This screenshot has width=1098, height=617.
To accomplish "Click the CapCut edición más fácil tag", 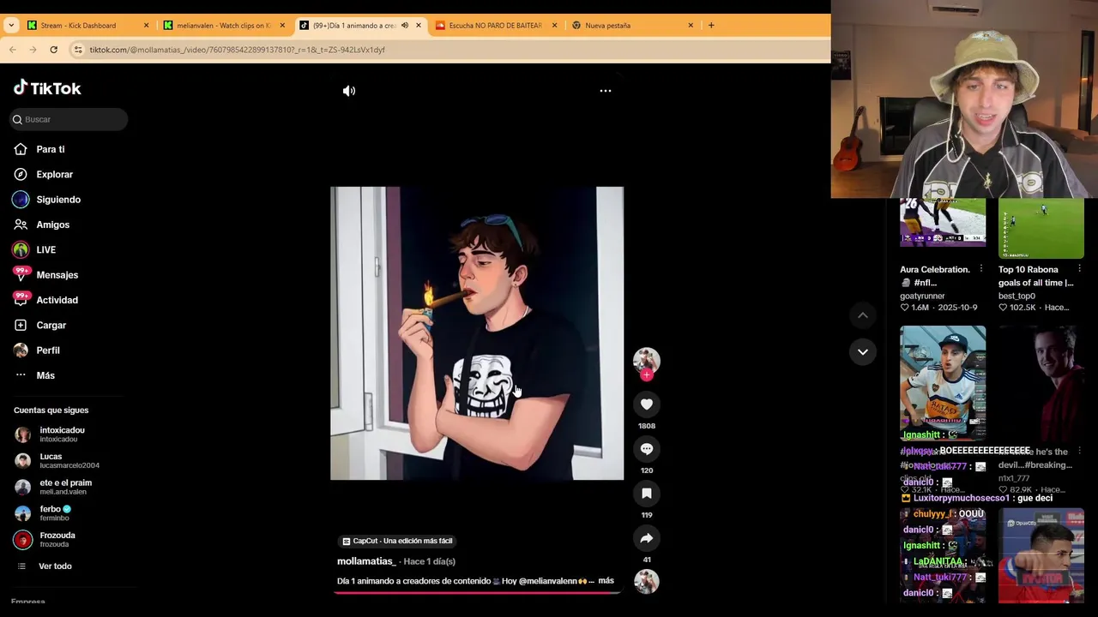I will 397,541.
